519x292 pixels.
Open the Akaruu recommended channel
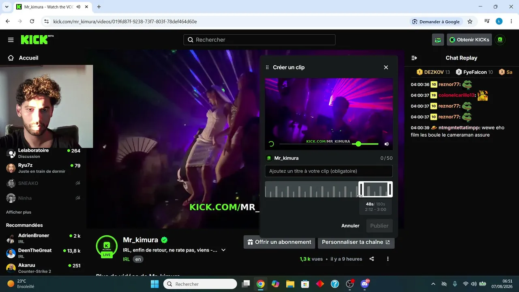coord(43,268)
